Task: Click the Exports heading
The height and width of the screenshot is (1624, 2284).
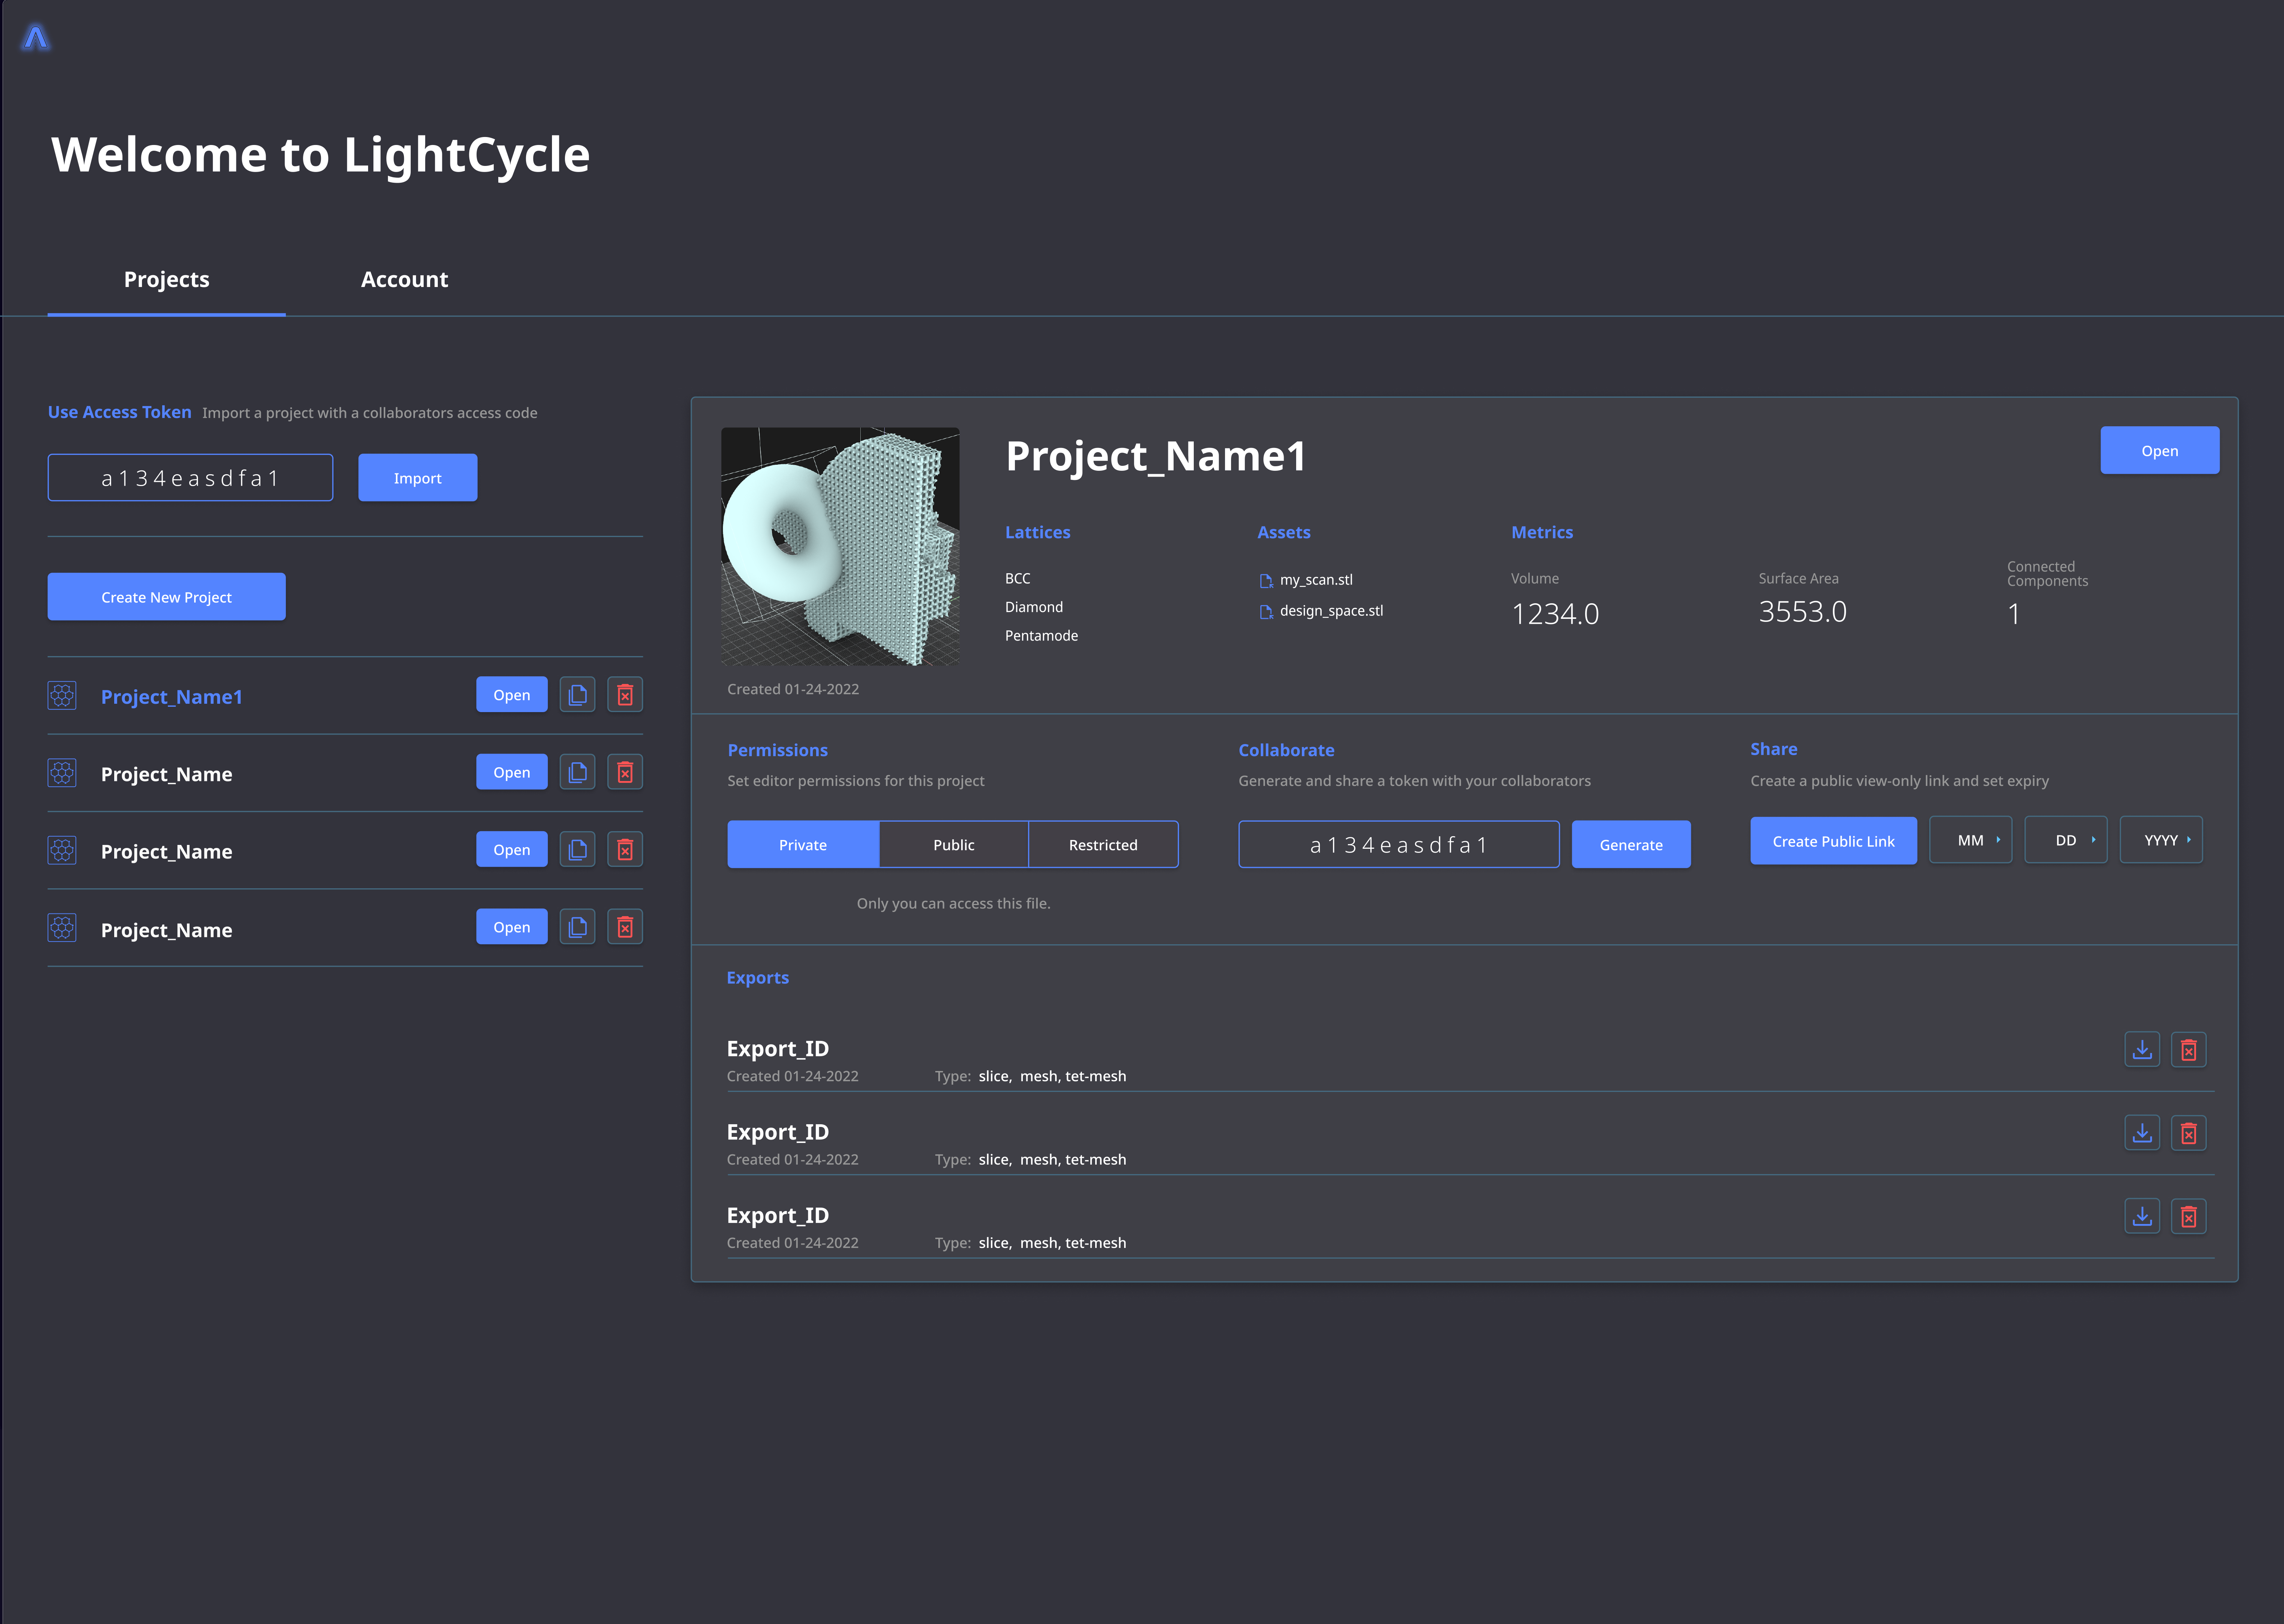Action: [x=757, y=978]
